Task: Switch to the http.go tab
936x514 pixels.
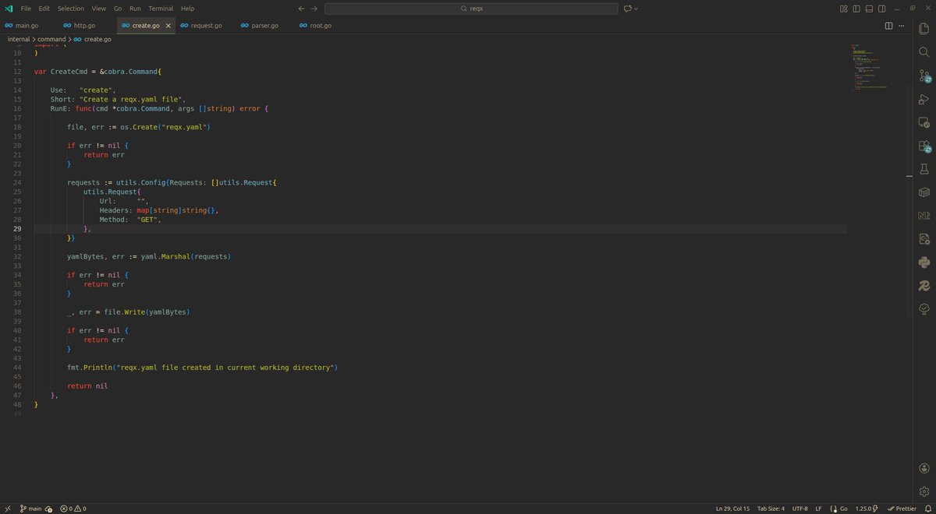Action: (x=87, y=26)
